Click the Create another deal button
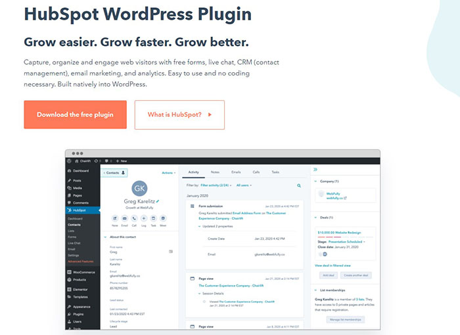Image resolution: width=460 pixels, height=335 pixels. tap(356, 275)
